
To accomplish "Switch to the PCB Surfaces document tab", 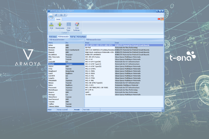I will pyautogui.click(x=81, y=37).
